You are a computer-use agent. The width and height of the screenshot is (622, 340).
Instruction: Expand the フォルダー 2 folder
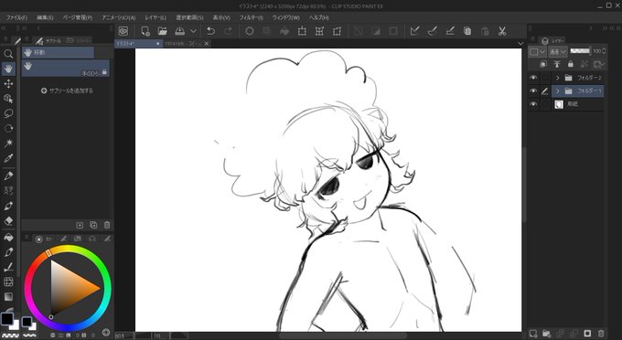pyautogui.click(x=557, y=78)
